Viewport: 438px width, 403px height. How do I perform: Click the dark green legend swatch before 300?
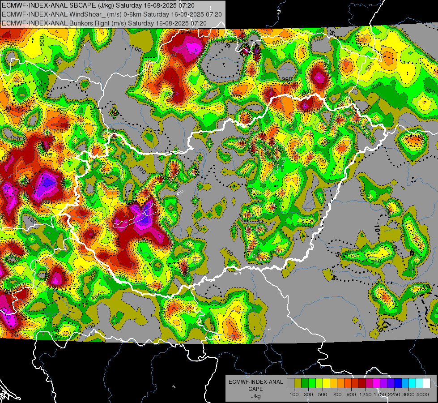point(305,383)
